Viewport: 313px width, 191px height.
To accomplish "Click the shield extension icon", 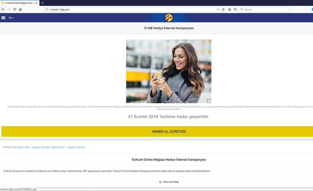I will pos(235,9).
